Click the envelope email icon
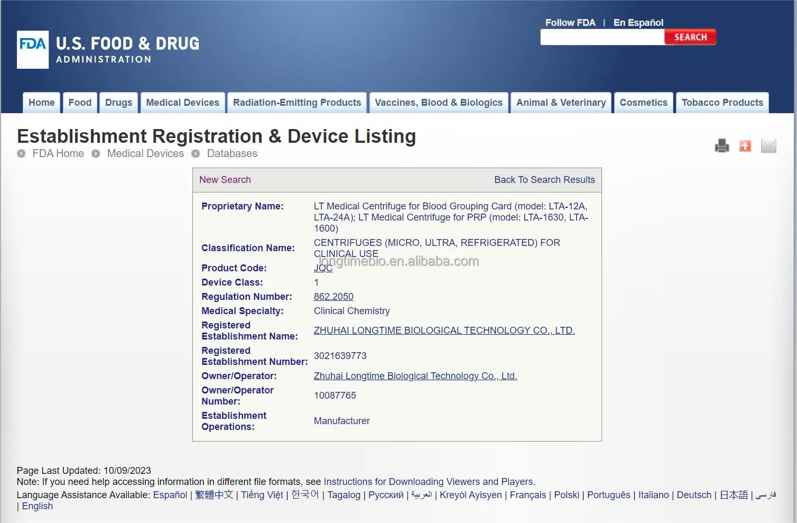Screen dimensions: 797x523 [x=768, y=145]
